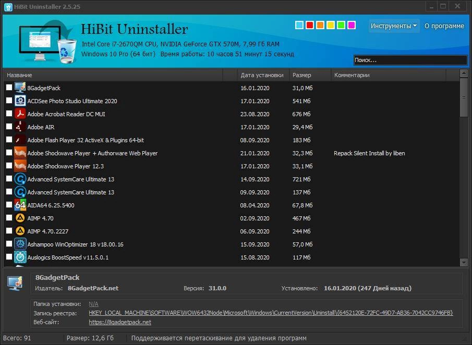Image resolution: width=472 pixels, height=345 pixels.
Task: Click the 15.09.2020 date for Ashampoo WinOptimizer
Action: (255, 244)
